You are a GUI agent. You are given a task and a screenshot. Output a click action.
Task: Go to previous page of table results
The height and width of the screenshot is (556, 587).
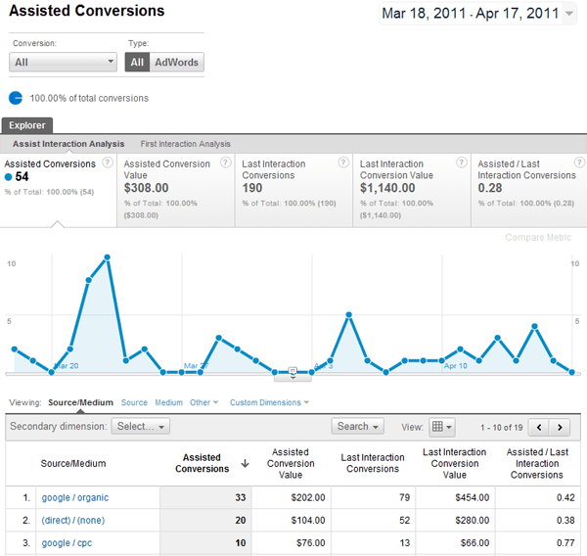pyautogui.click(x=538, y=428)
